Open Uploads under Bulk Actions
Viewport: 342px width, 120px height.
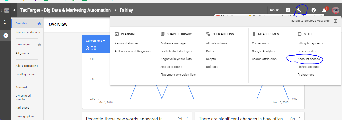[x=212, y=67]
